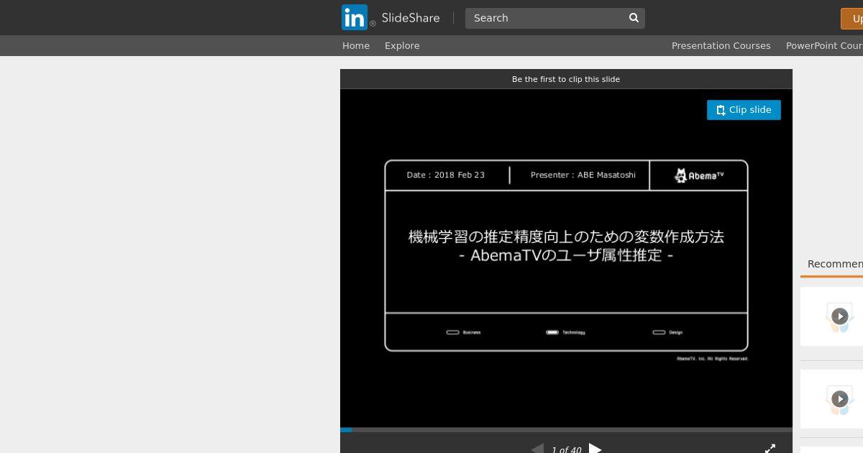Click the '1 of 40' slide counter
863x453 pixels.
click(566, 449)
